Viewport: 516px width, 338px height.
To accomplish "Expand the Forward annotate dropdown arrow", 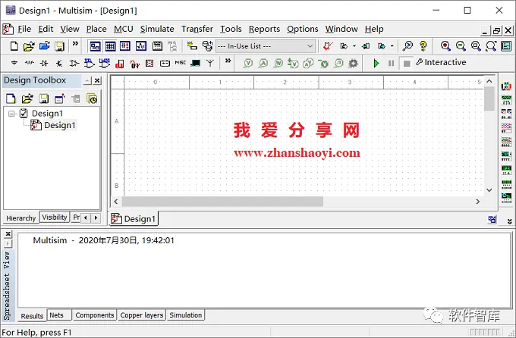I will coord(392,46).
